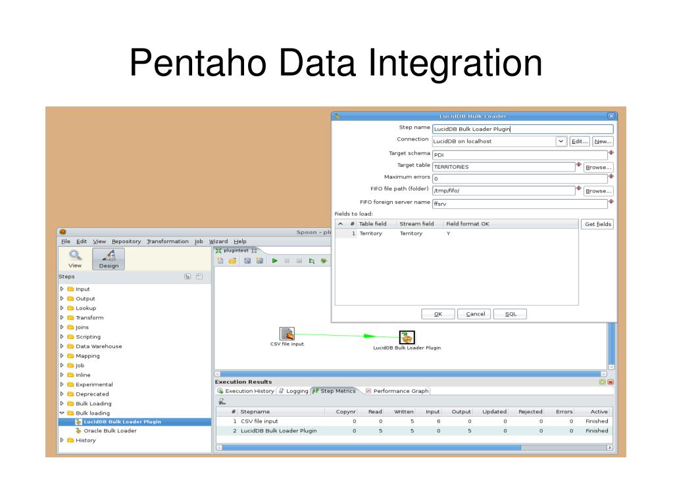Maximize the Execution Results panel with yellow icon
Viewport: 673px width, 504px height.
(602, 382)
